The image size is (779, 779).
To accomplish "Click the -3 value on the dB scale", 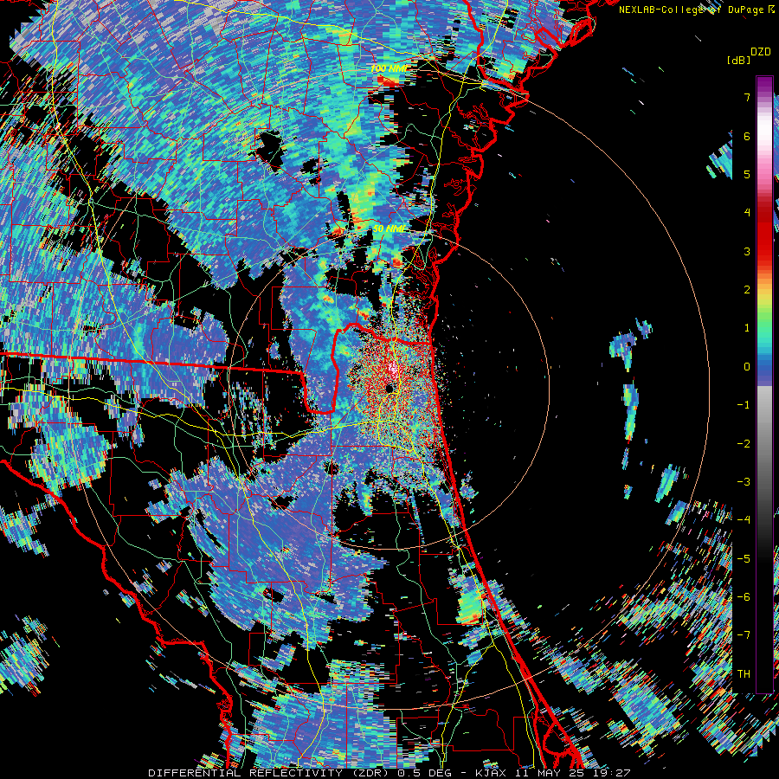I will (744, 482).
